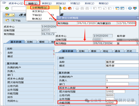The height and width of the screenshot is (106, 139).
Task: Select 长文本(L)... menu entry
Action: click(43, 11)
